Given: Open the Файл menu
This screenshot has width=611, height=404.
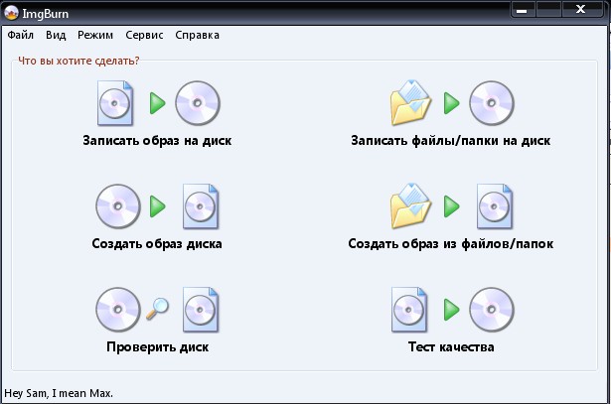Looking at the screenshot, I should coord(21,35).
